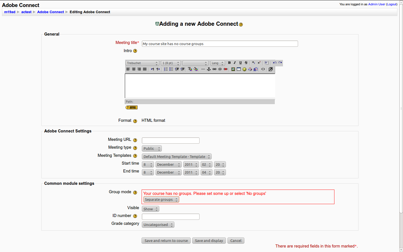This screenshot has width=403, height=252.
Task: Open help icon beside Group mode
Action: pyautogui.click(x=135, y=192)
